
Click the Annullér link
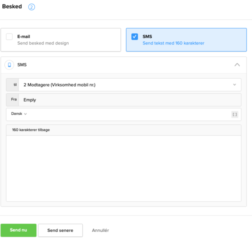click(100, 230)
